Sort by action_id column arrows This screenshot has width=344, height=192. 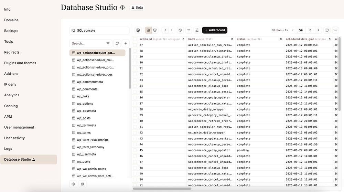pos(183,39)
